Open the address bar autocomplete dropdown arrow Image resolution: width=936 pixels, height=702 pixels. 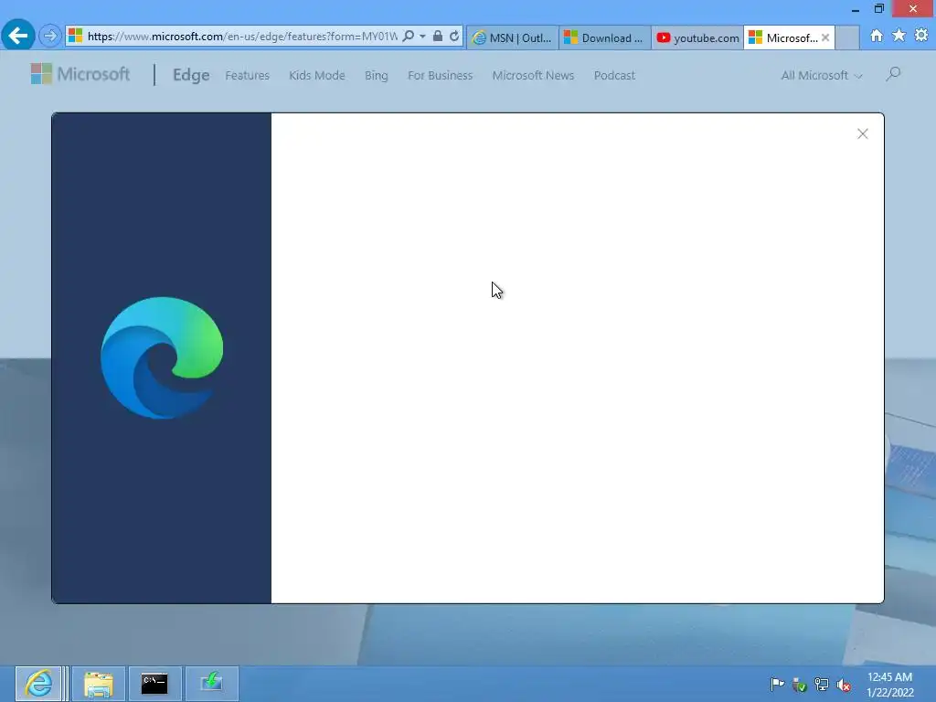click(422, 37)
